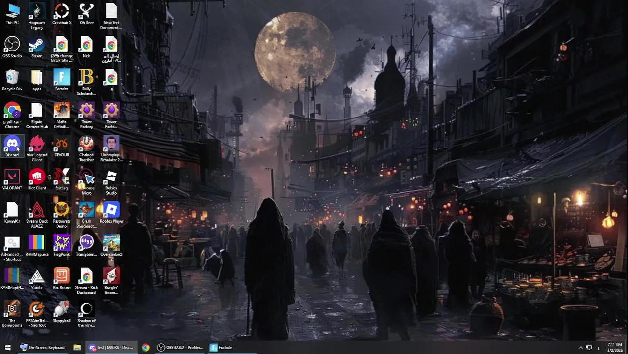Open Shadow of the Tomb Raider icon
The image size is (628, 354).
pos(86,314)
